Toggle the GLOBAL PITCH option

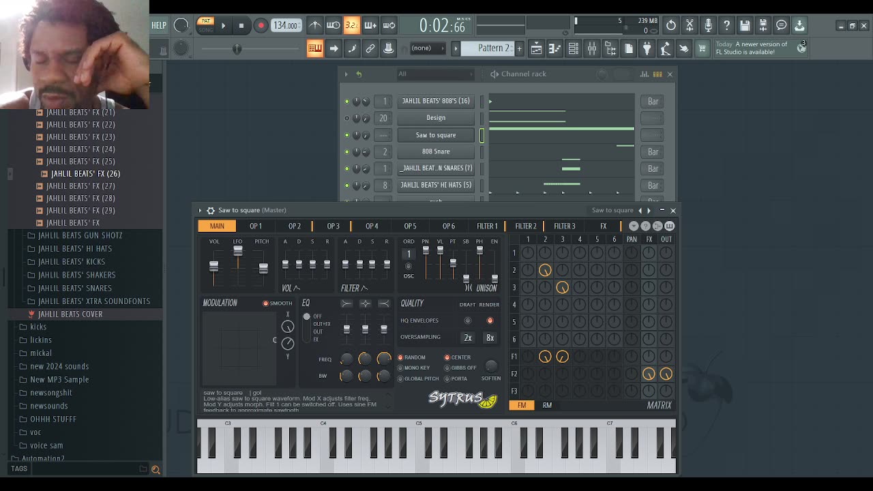(418, 378)
